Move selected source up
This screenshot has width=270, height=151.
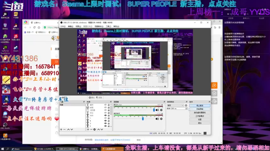[x=99, y=130]
